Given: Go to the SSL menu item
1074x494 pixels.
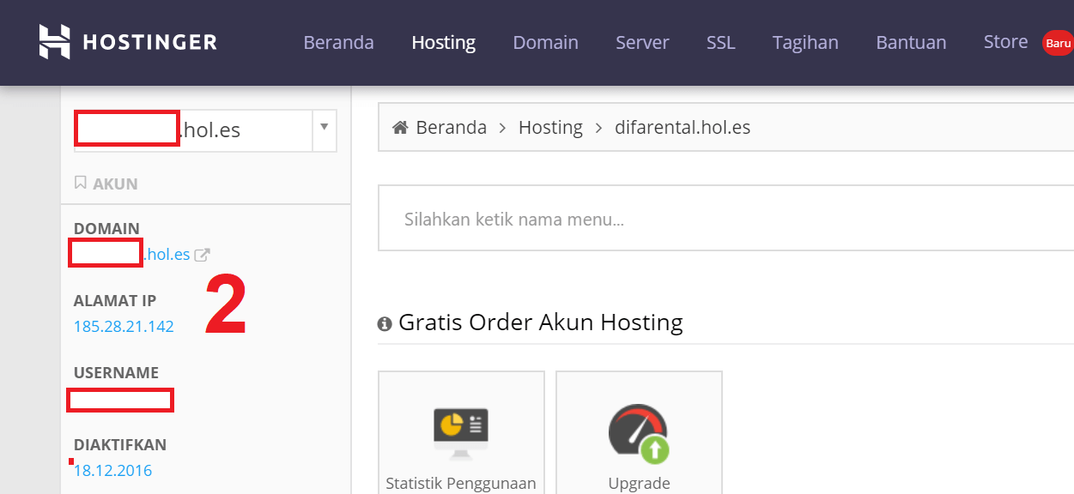Looking at the screenshot, I should [721, 42].
